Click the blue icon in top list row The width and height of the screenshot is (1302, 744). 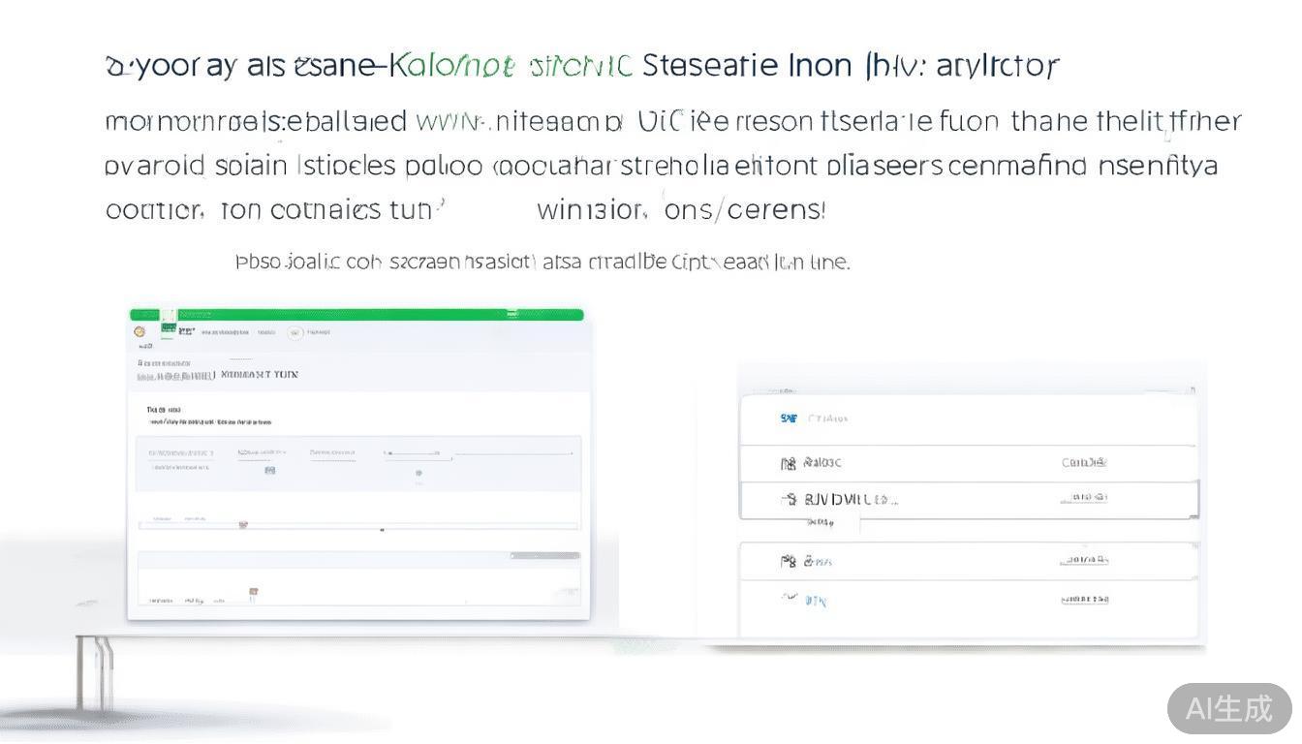tap(789, 418)
